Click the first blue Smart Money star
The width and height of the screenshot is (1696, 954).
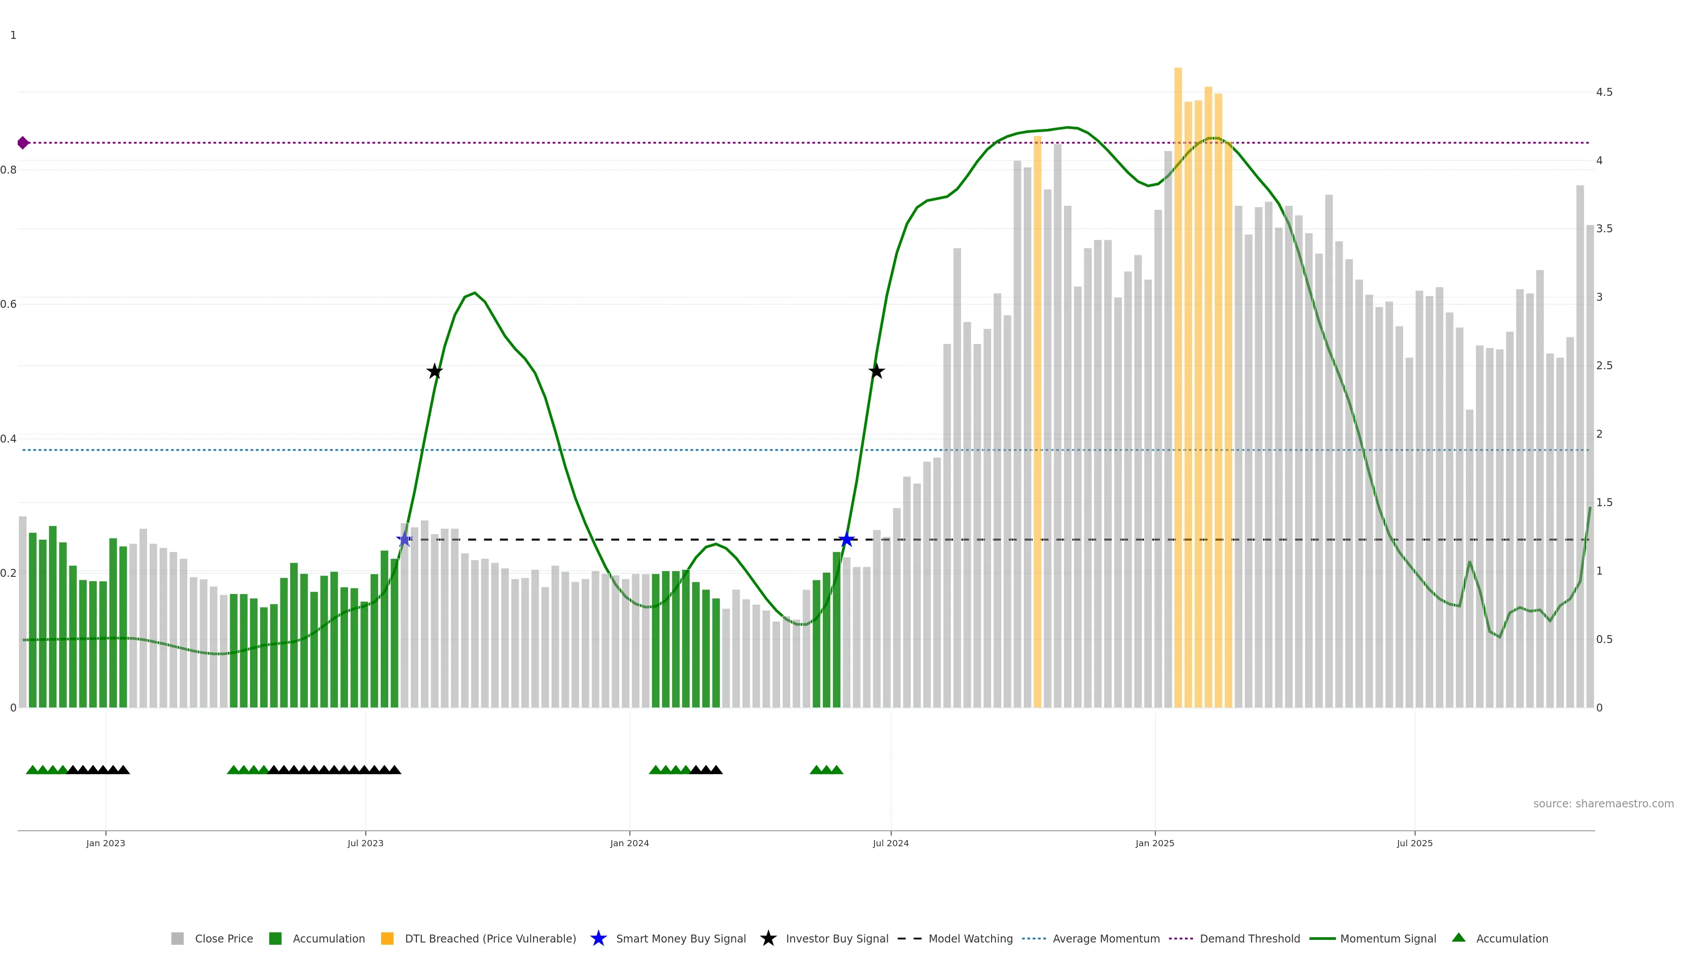pyautogui.click(x=404, y=540)
